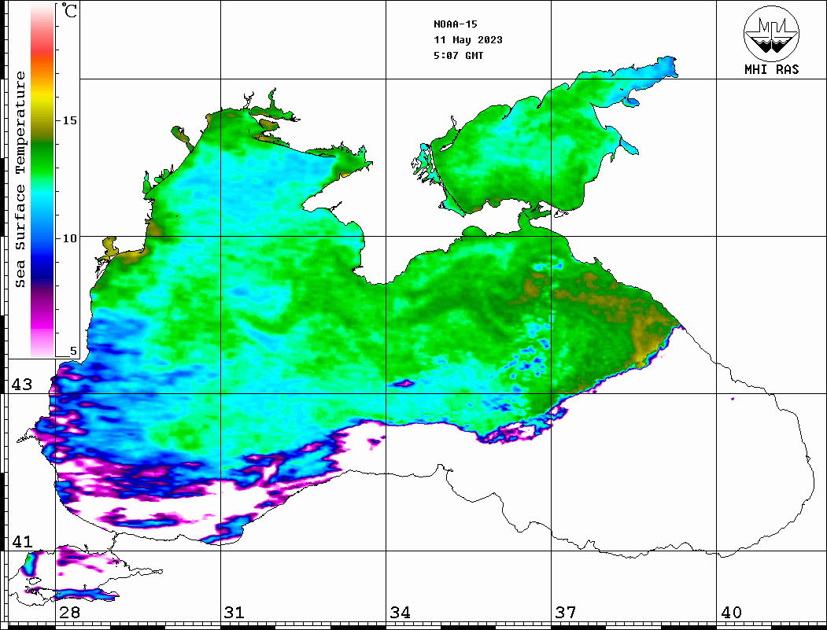Screen dimensions: 827x630
Task: Click longitude label 28
Action: pyautogui.click(x=69, y=613)
